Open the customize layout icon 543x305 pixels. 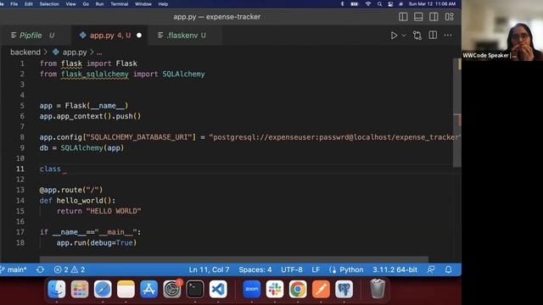click(x=449, y=17)
